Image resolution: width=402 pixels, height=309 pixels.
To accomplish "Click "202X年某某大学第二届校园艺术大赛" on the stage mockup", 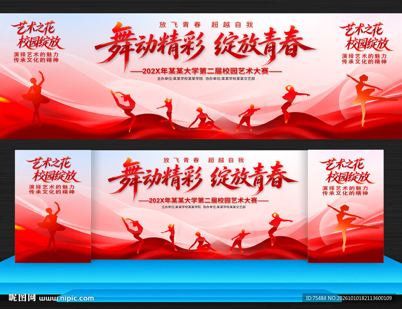I will (203, 200).
